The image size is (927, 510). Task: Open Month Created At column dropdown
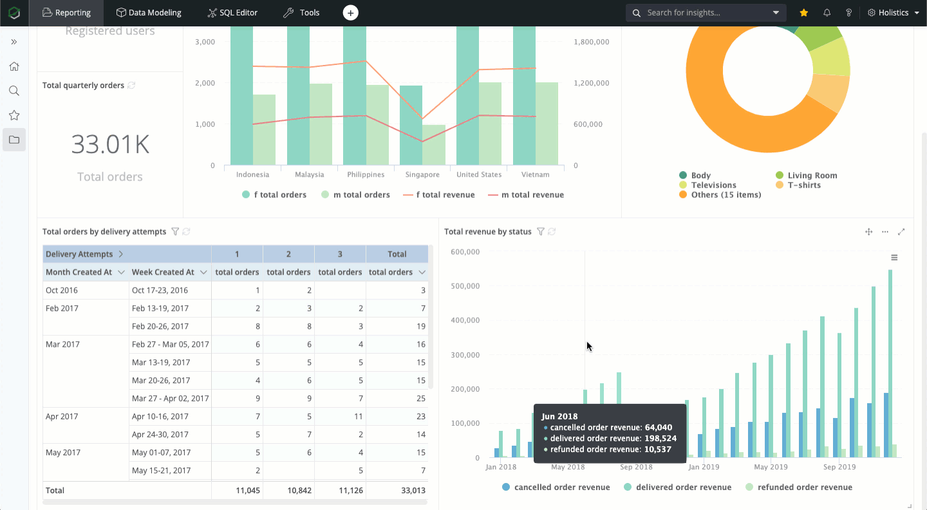coord(121,273)
